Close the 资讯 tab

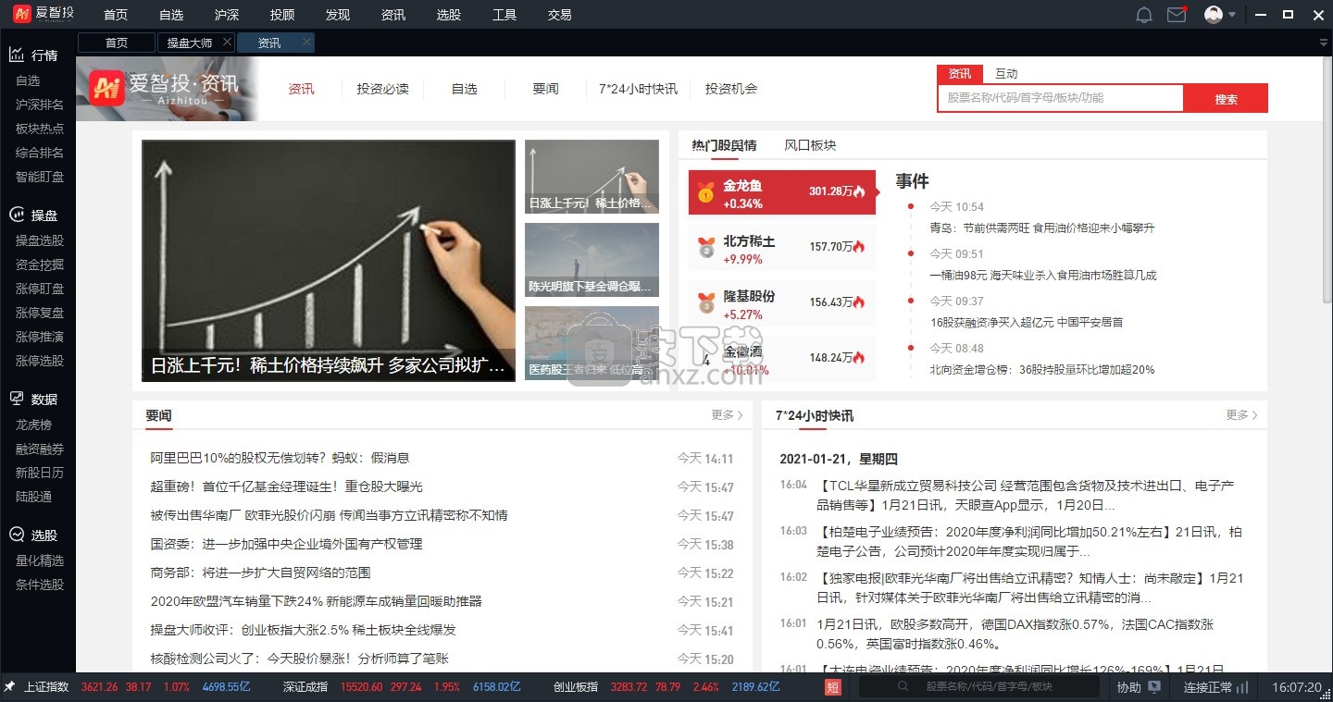tap(307, 43)
